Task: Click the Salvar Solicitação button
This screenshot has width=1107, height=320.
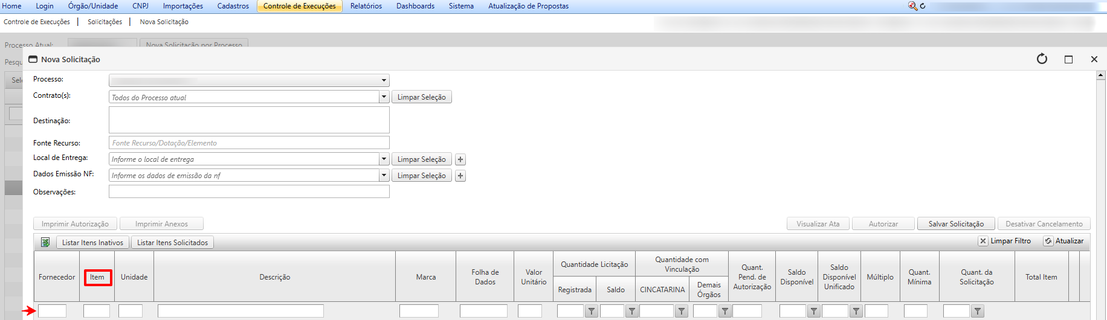Action: (956, 224)
